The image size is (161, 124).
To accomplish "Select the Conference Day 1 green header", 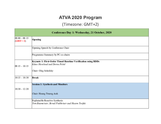I will tap(81, 33).
